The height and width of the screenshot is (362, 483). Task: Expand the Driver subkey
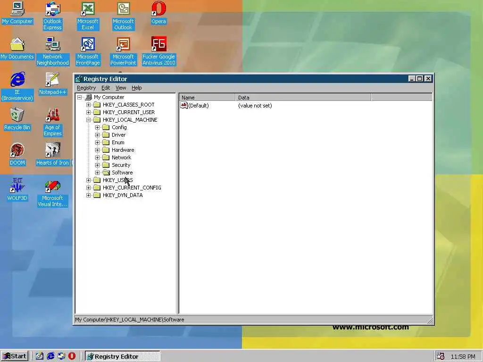[x=97, y=135]
